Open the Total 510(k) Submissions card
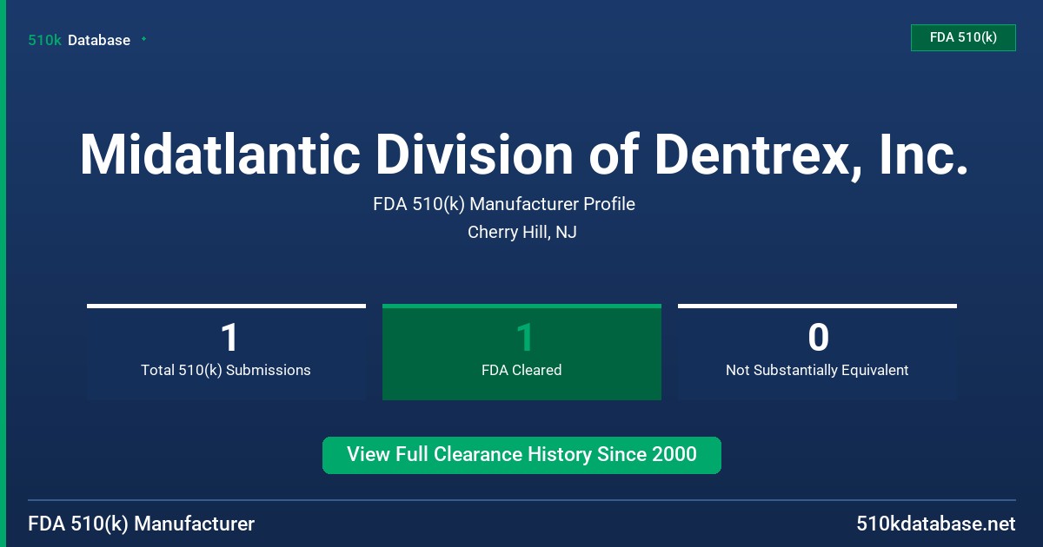This screenshot has height=547, width=1043. pos(226,352)
